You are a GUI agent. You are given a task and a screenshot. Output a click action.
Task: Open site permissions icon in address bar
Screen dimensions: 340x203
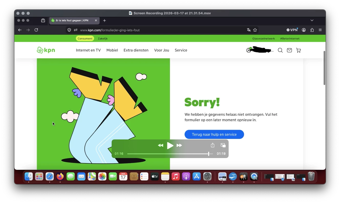click(76, 30)
